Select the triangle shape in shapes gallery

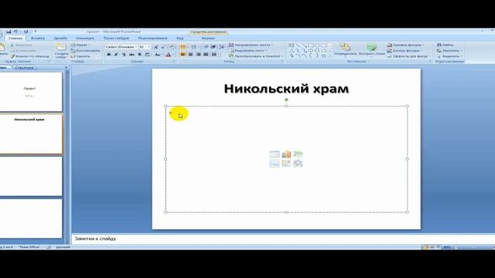click(x=292, y=51)
